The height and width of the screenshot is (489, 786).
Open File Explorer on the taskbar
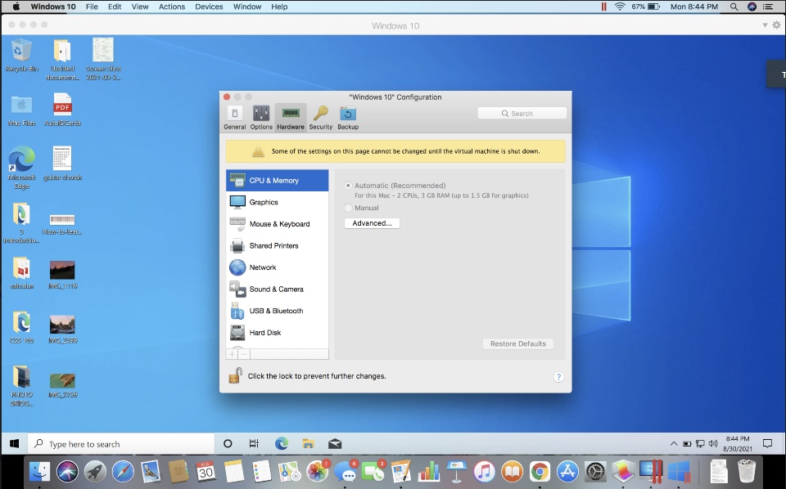309,443
